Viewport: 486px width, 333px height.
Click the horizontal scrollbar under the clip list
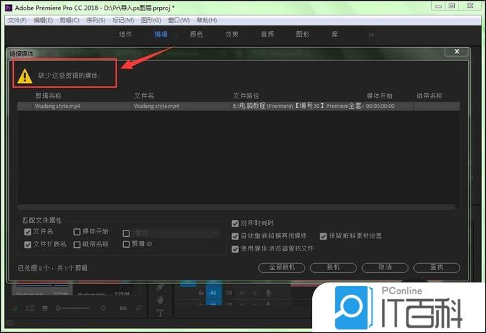click(x=237, y=206)
